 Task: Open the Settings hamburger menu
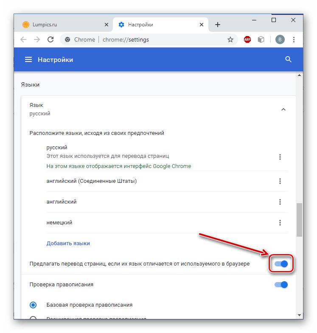(28, 59)
